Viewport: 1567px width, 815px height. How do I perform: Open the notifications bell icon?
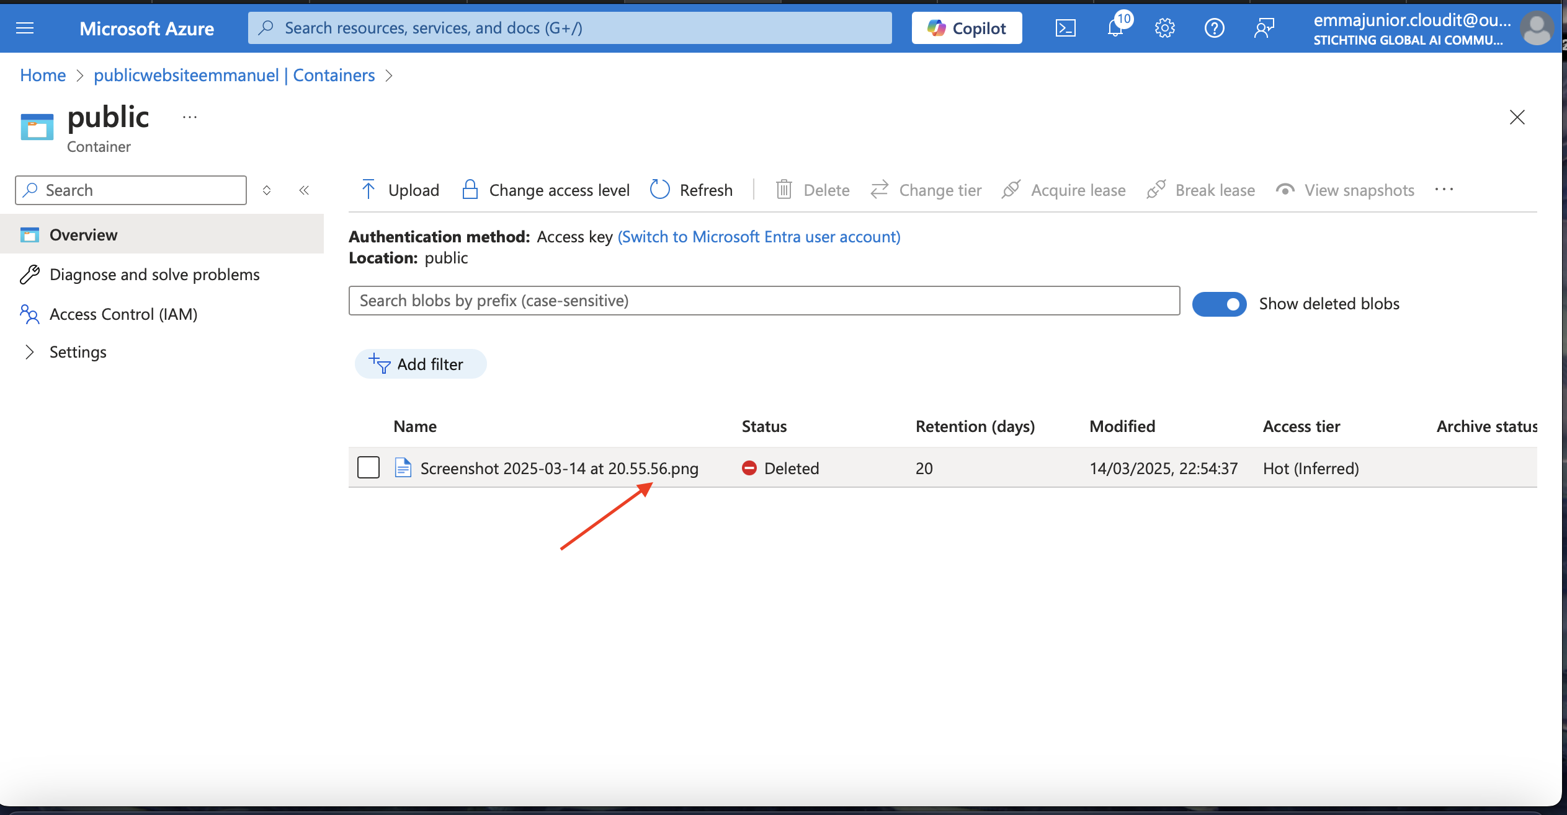point(1115,28)
